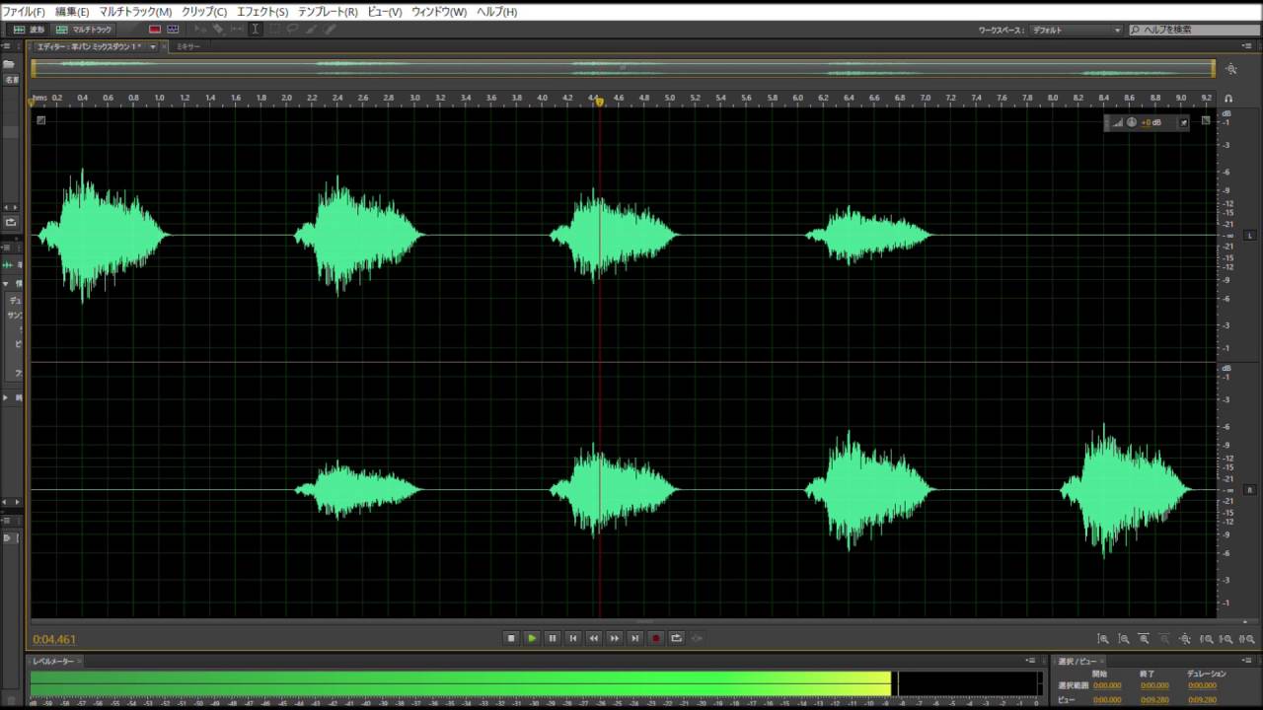The width and height of the screenshot is (1263, 710).
Task: Toggle the right channel enable button
Action: point(1249,490)
